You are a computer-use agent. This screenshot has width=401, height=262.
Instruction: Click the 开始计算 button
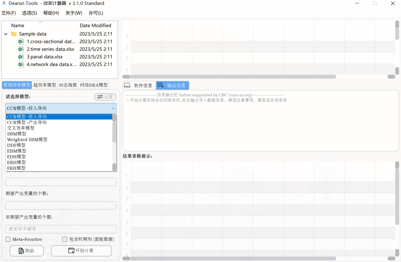[x=81, y=251]
